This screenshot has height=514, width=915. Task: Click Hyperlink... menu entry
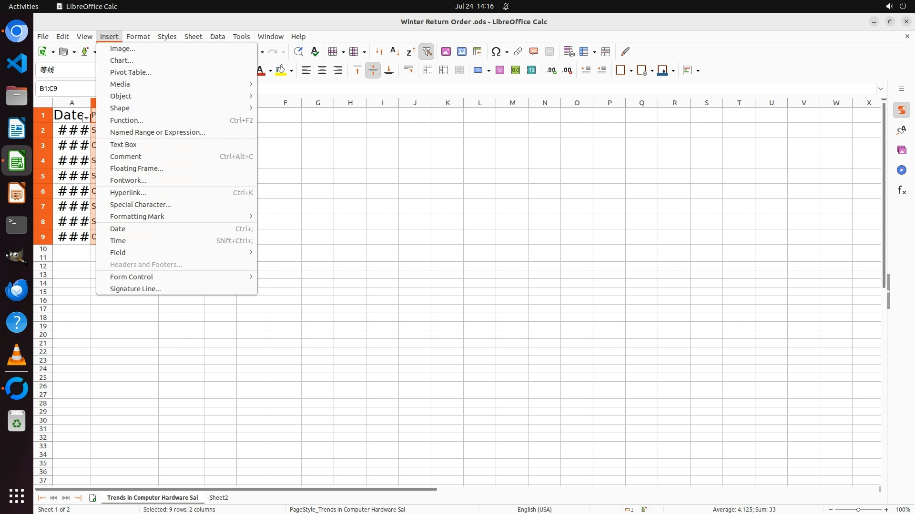pos(128,193)
